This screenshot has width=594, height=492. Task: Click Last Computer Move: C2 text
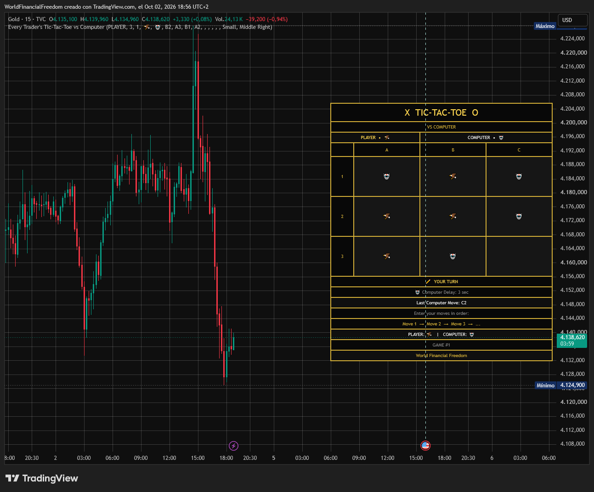441,303
